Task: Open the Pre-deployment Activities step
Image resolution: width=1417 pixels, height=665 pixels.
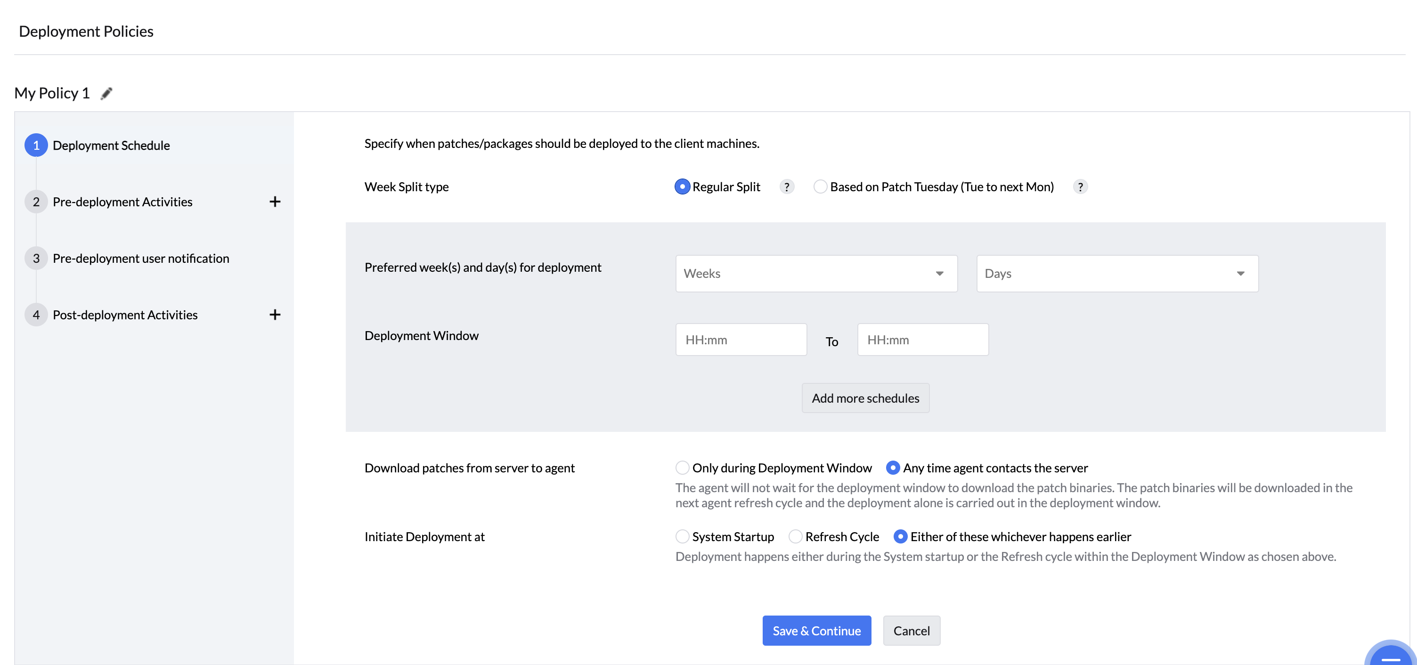Action: [122, 202]
